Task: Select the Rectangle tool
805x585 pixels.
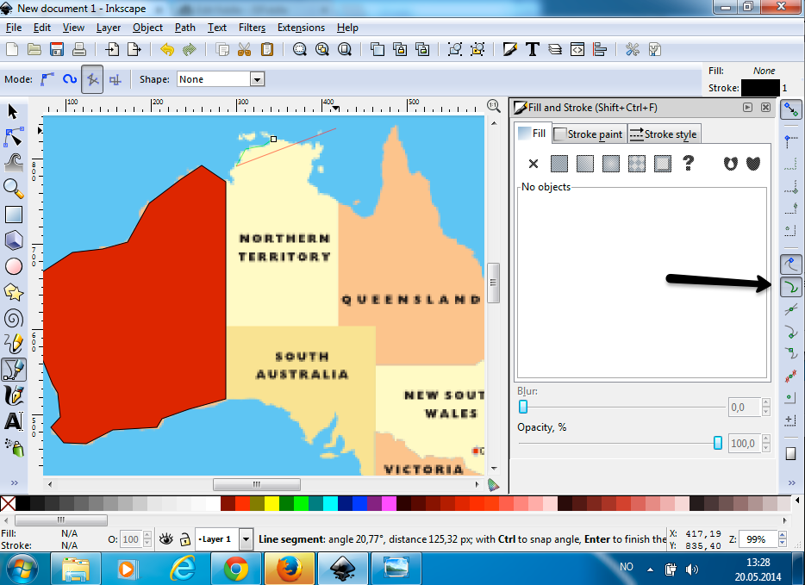Action: (14, 214)
